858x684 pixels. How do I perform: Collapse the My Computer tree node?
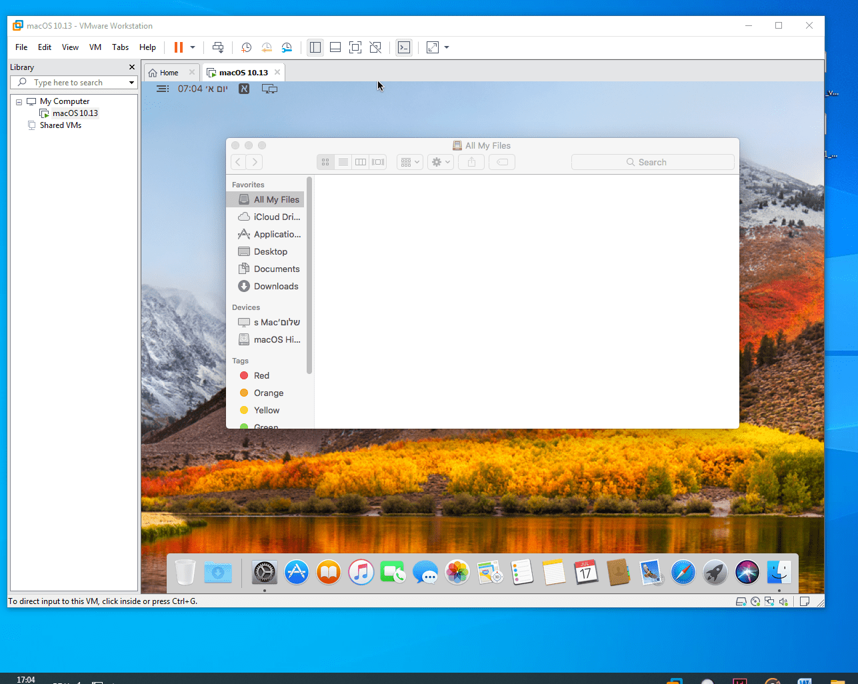[19, 102]
